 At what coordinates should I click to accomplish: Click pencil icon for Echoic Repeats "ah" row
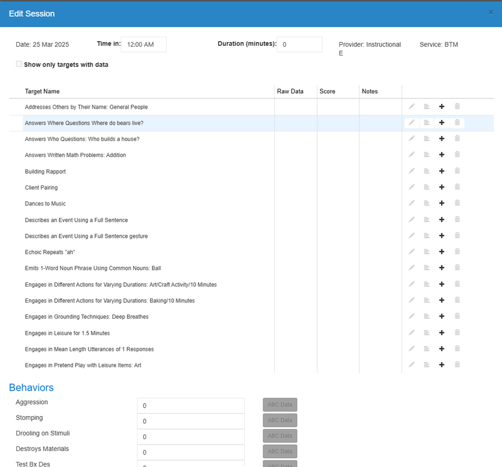(x=412, y=252)
